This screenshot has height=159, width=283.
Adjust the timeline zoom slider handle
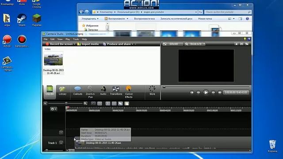[x=66, y=103]
